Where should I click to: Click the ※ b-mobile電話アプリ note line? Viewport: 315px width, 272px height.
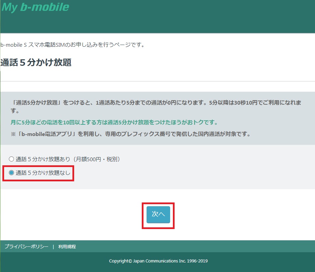point(131,134)
